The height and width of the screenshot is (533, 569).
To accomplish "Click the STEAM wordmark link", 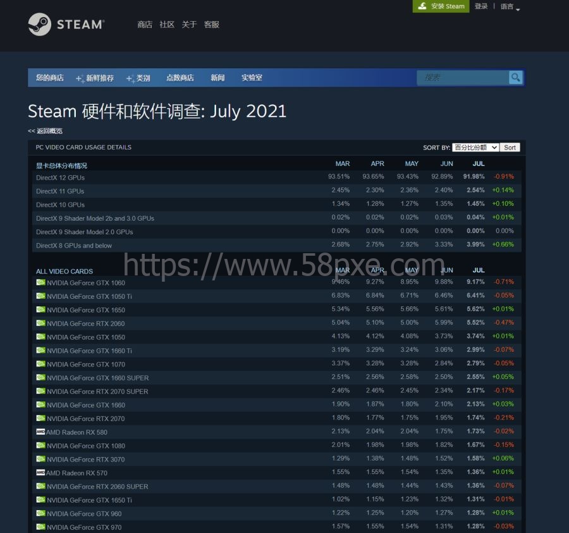I will [81, 24].
